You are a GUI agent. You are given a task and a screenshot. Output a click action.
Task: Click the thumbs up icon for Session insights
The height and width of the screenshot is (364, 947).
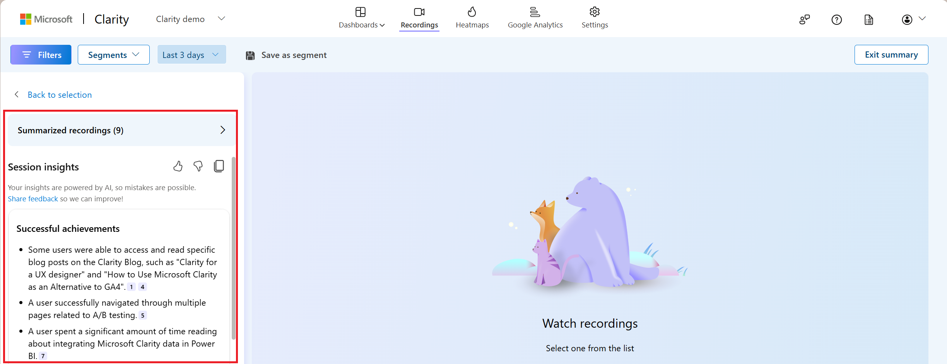tap(178, 166)
